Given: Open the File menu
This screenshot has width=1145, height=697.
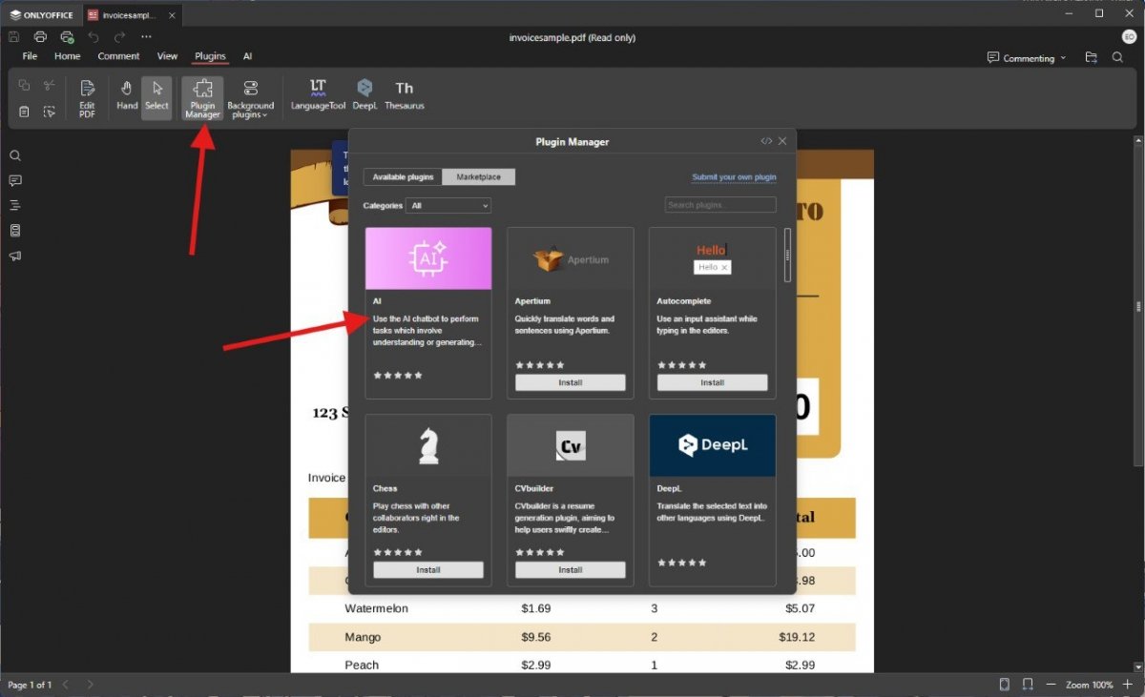Looking at the screenshot, I should (x=30, y=56).
